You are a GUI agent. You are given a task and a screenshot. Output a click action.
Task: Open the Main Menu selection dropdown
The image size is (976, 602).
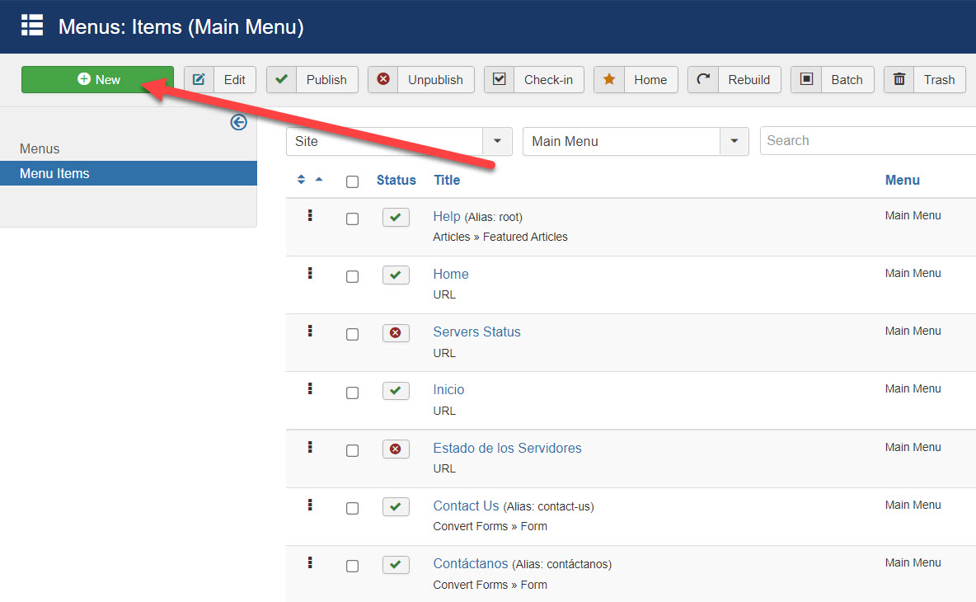[636, 141]
